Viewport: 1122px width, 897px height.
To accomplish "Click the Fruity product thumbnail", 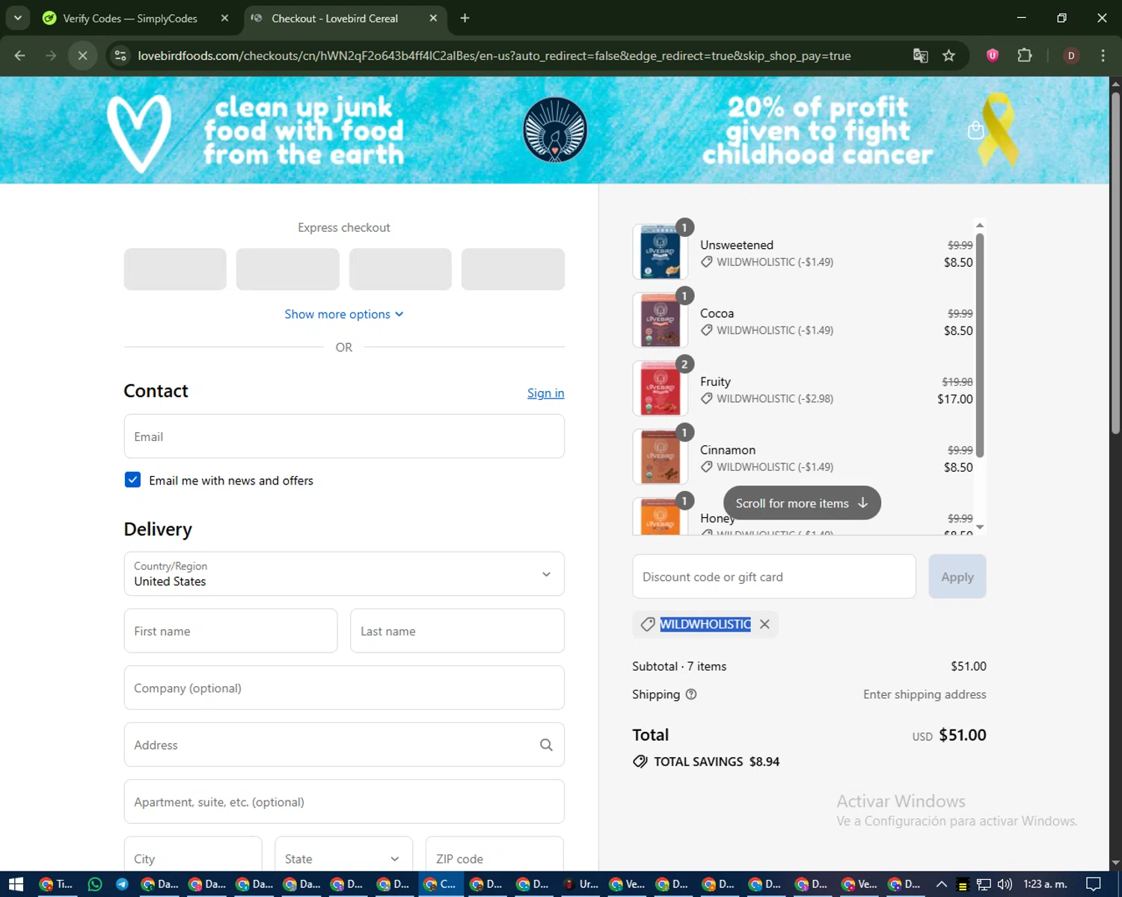I will (660, 389).
